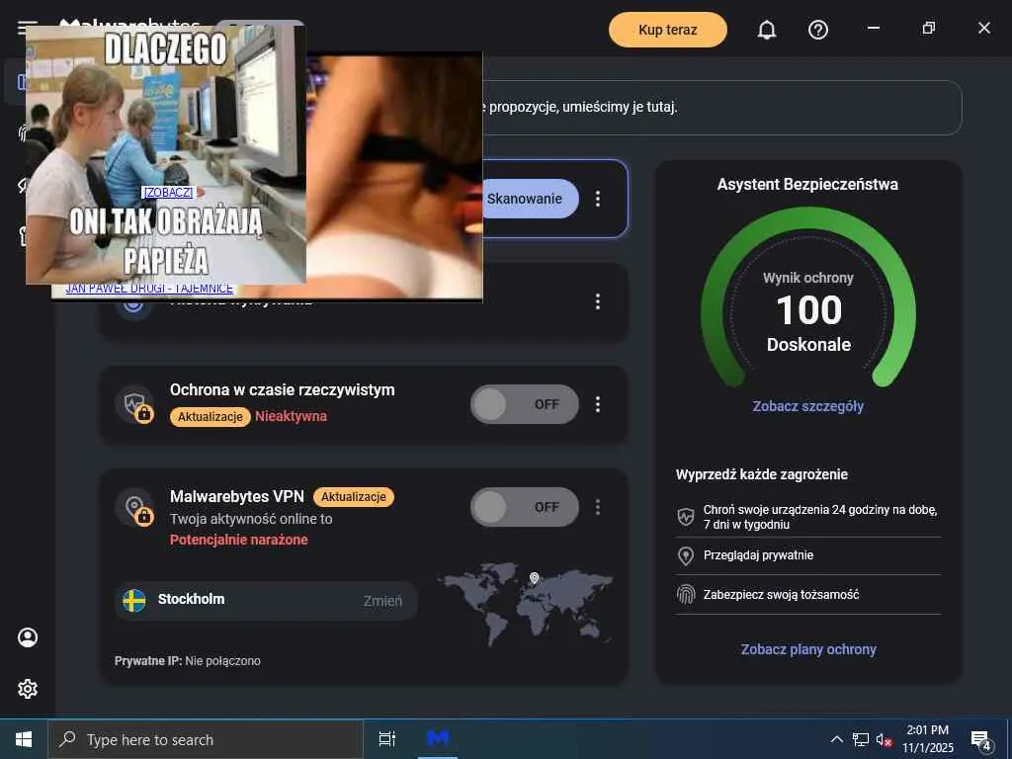The height and width of the screenshot is (759, 1012).
Task: Open the Windows Start menu
Action: (24, 739)
